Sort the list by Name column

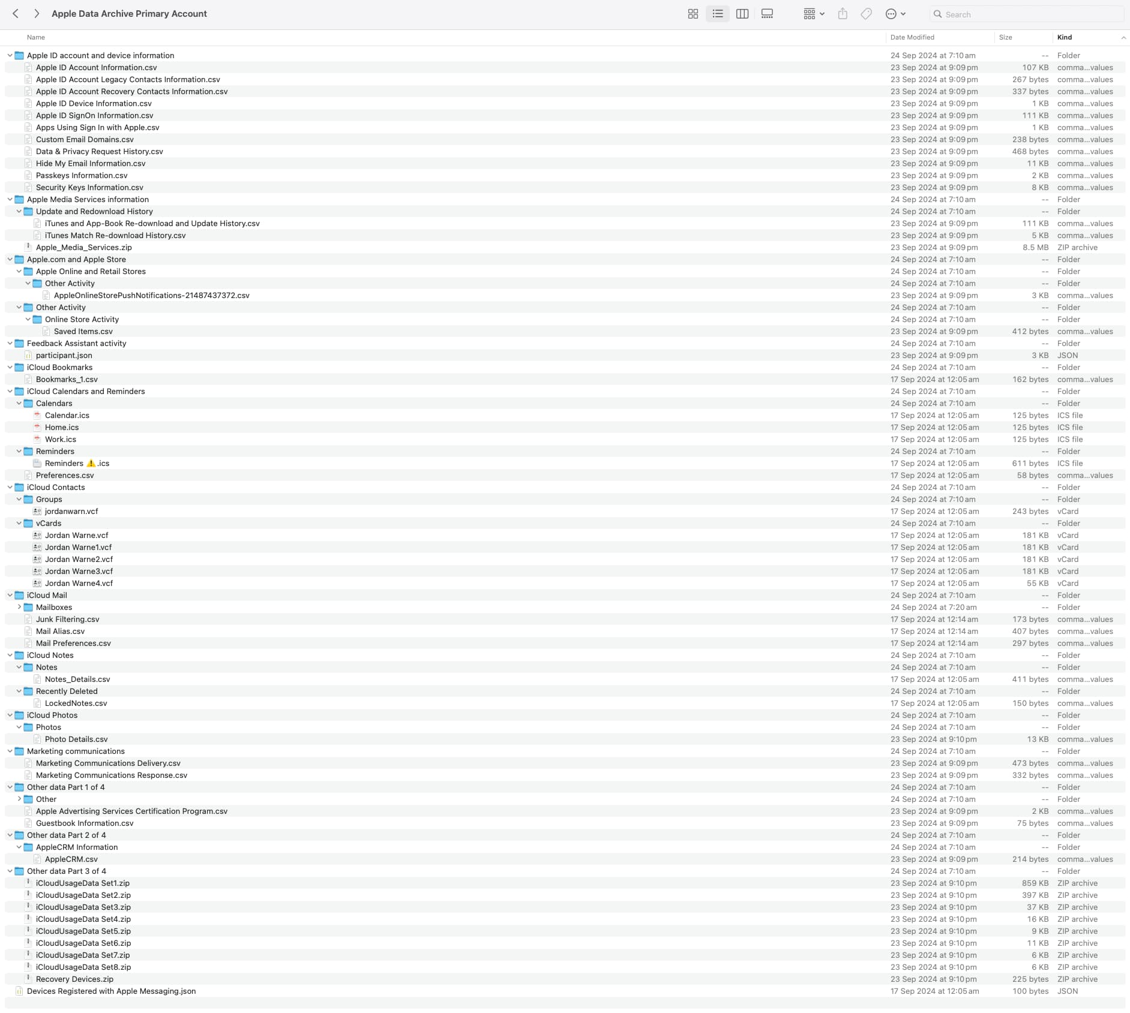[36, 37]
